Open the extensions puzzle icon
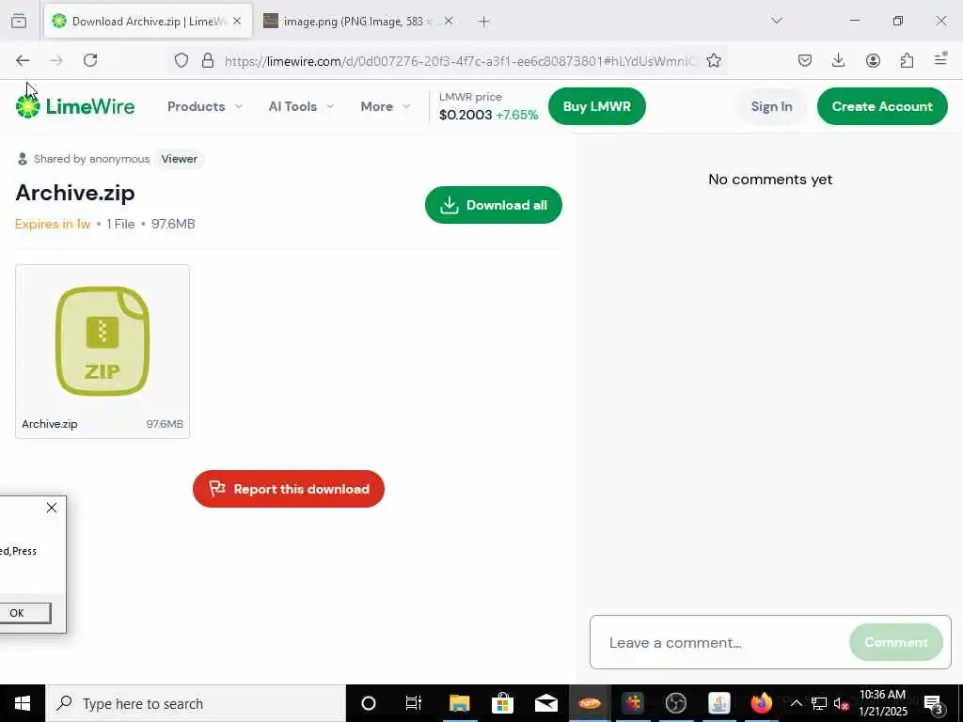Viewport: 963px width, 722px height. (x=907, y=60)
